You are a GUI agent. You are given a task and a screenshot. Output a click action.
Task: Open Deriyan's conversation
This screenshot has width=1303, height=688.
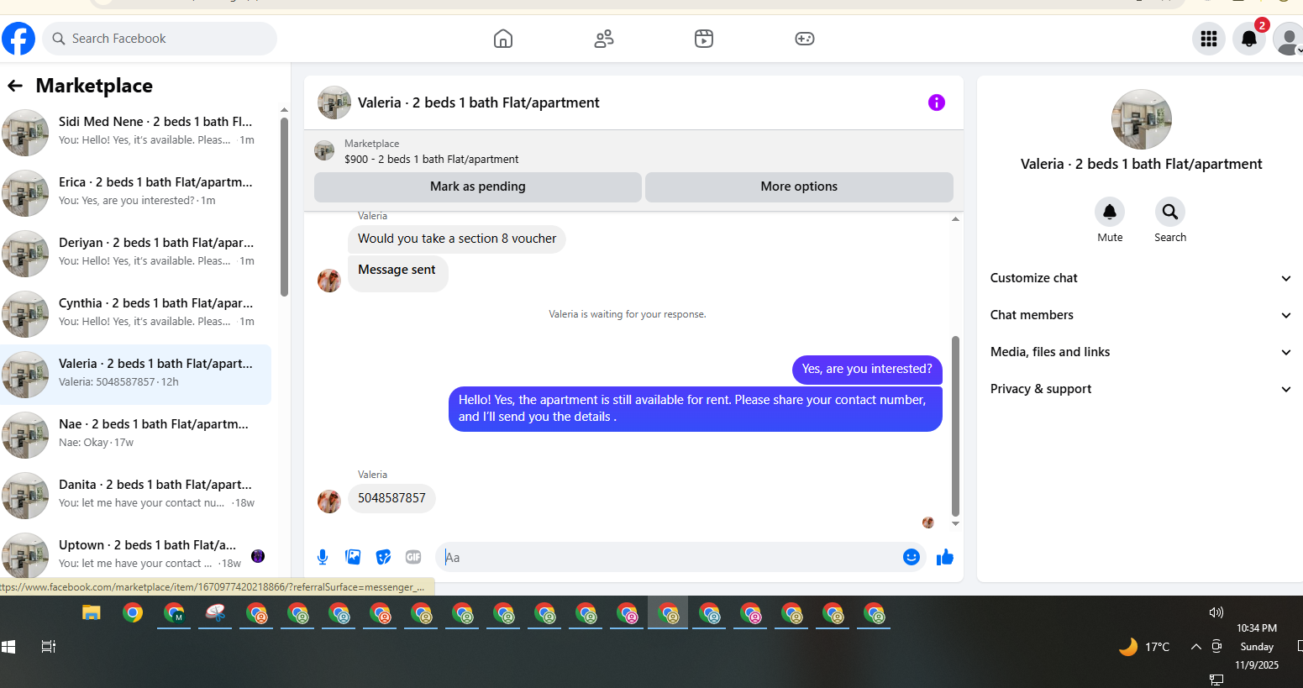(136, 254)
